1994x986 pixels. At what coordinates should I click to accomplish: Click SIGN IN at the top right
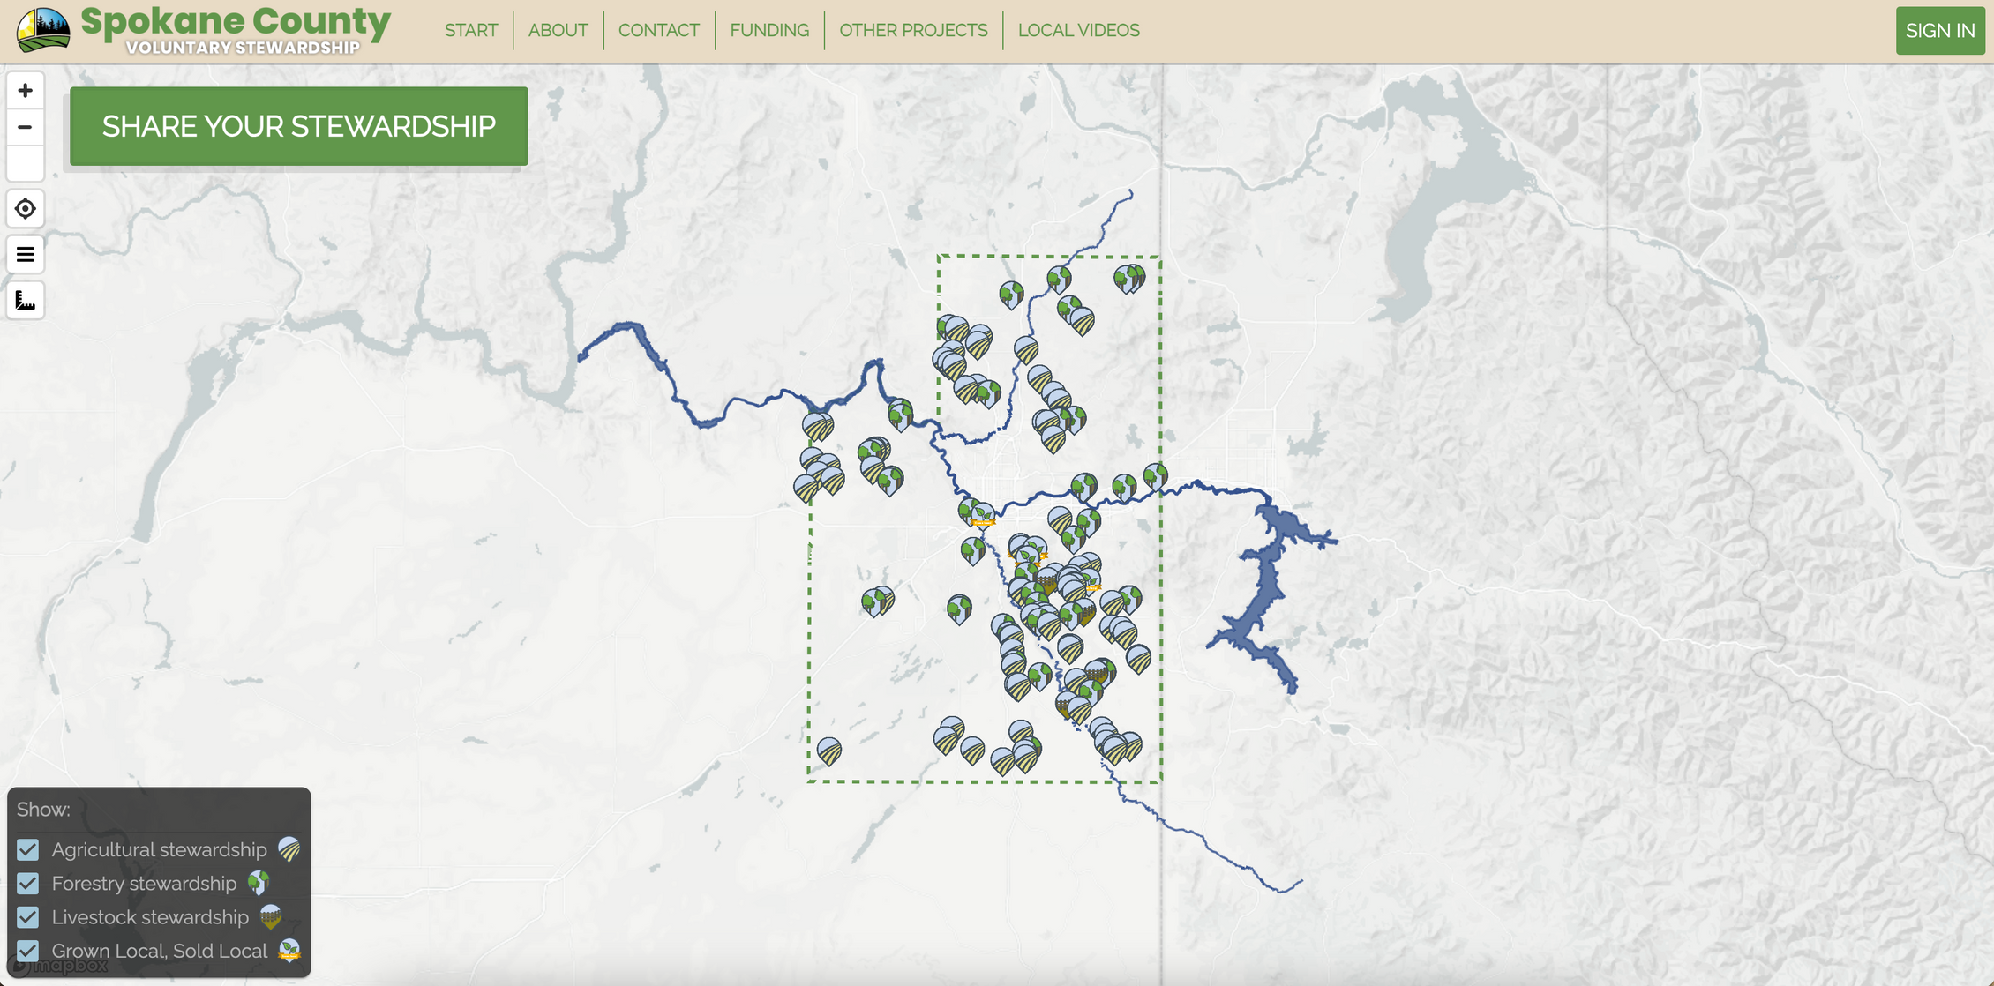click(x=1940, y=30)
